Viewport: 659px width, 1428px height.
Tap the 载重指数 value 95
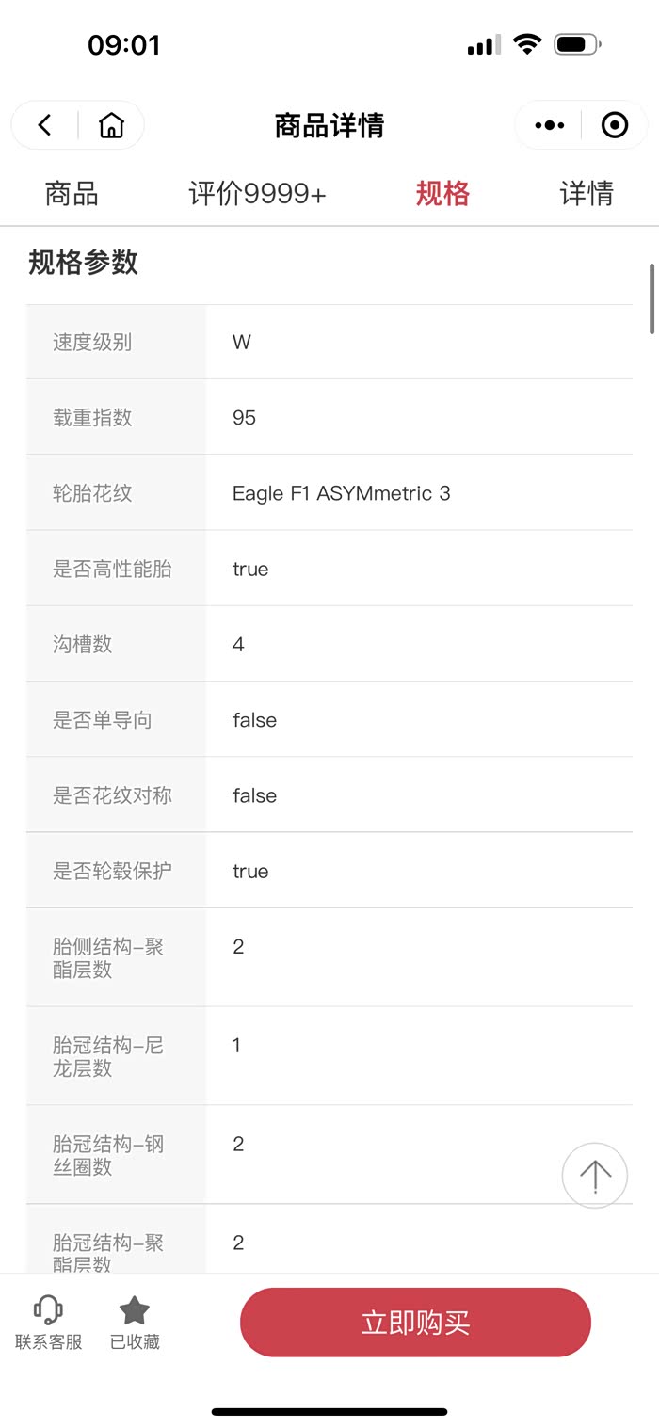[x=244, y=418]
